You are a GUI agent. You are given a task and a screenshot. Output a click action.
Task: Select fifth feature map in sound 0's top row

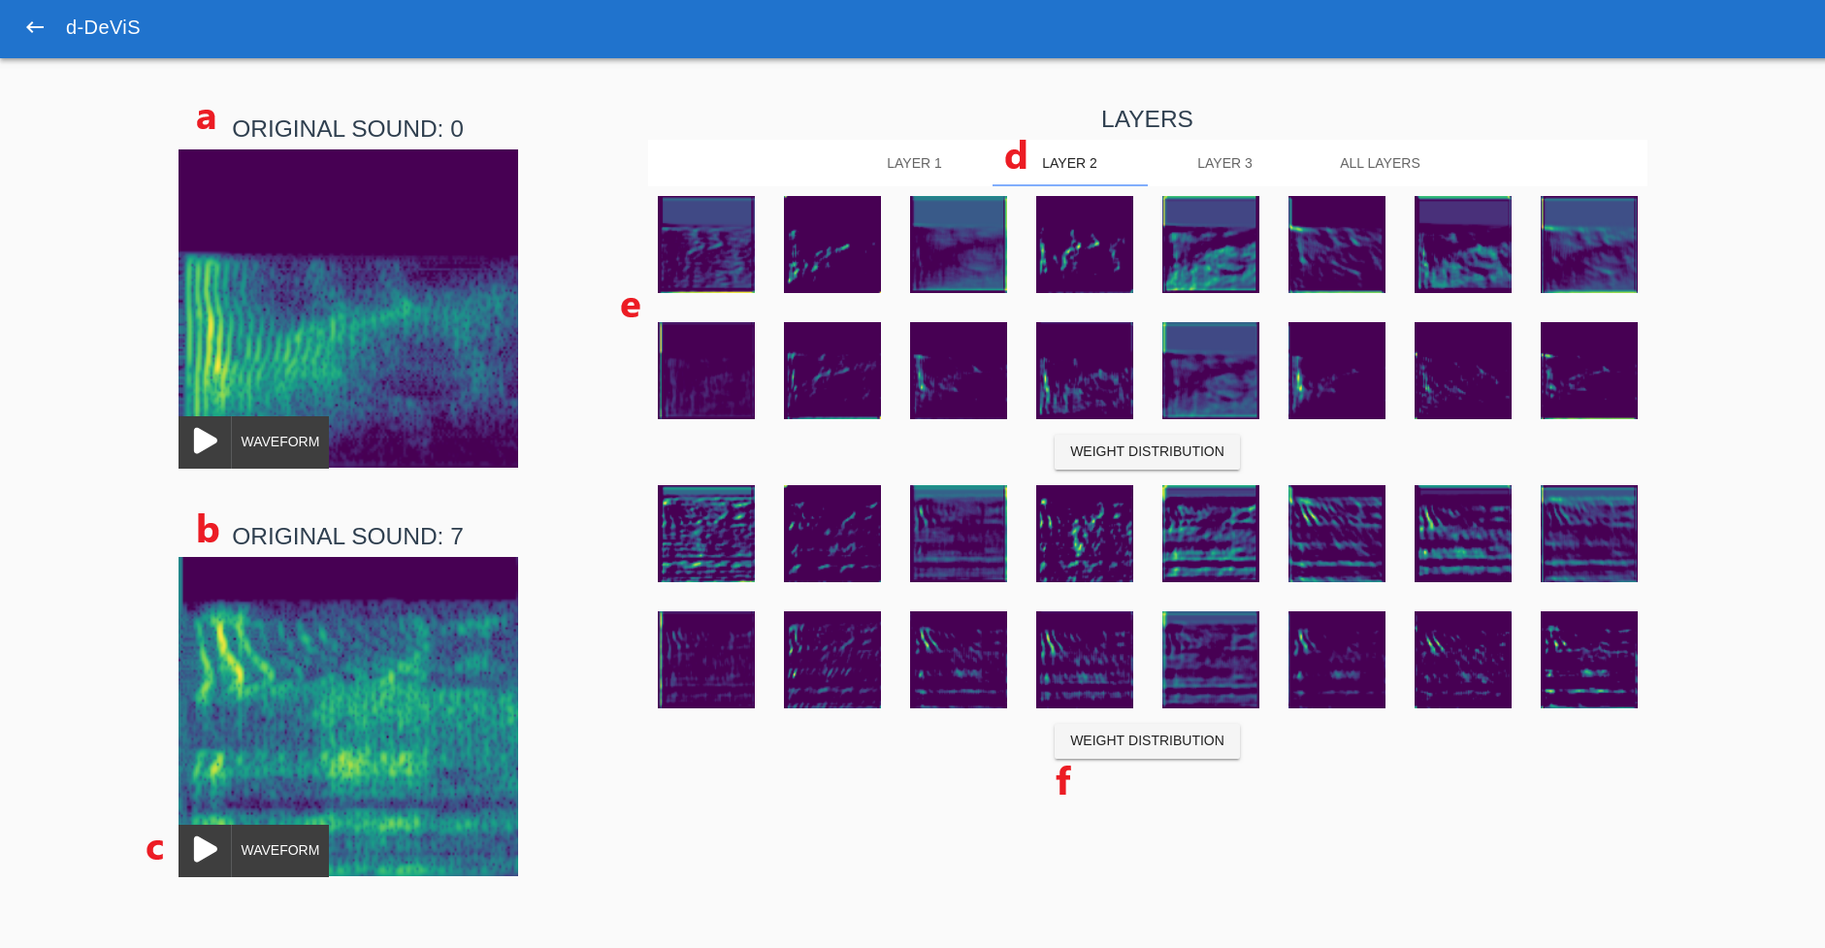click(1211, 245)
